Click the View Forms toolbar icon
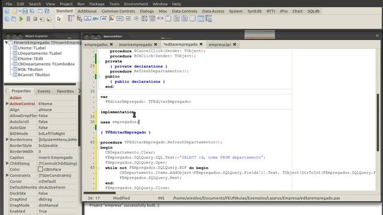The image size is (383, 215). coord(14,19)
